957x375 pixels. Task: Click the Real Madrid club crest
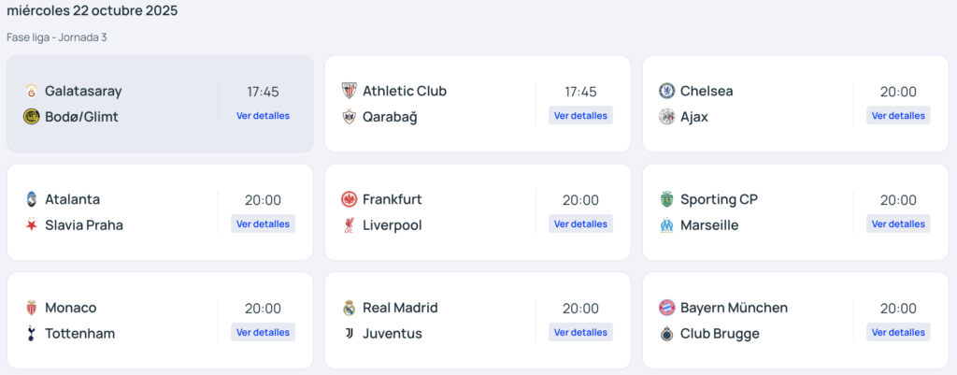coord(349,308)
